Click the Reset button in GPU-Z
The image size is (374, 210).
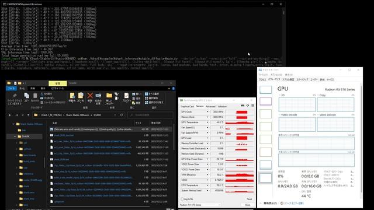point(250,199)
